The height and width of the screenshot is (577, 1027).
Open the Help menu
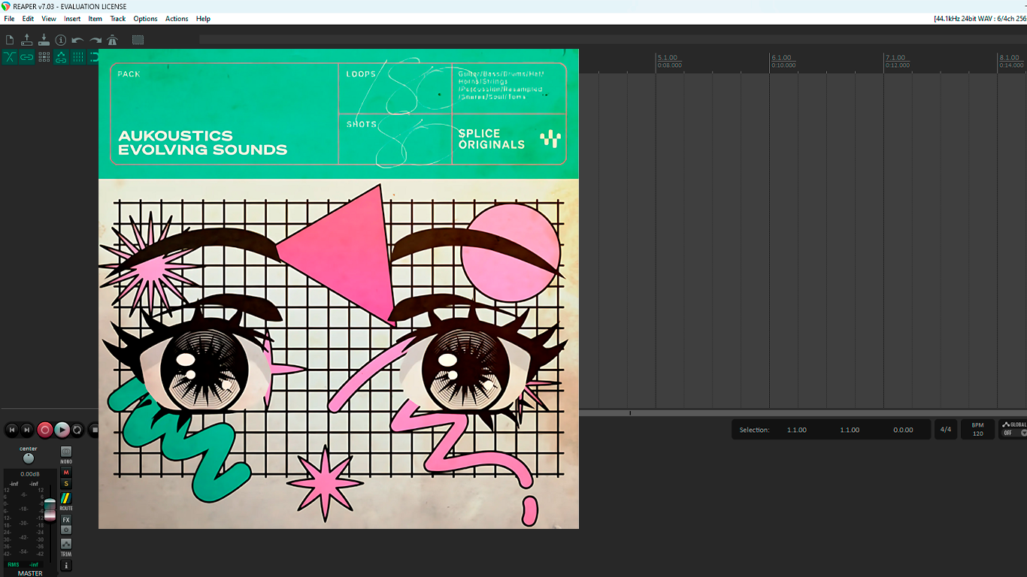(203, 19)
